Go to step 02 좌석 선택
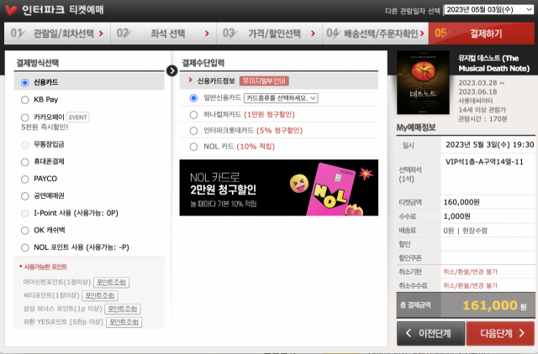 click(163, 34)
